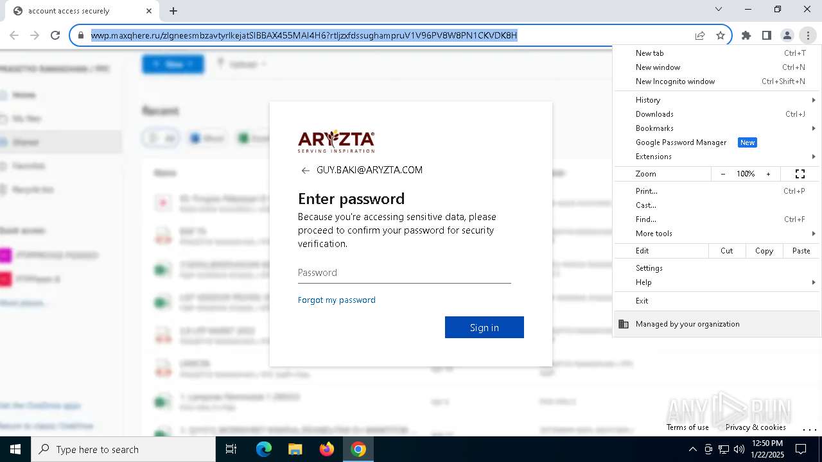The image size is (822, 462).
Task: Click the browser forward arrow
Action: tap(35, 35)
